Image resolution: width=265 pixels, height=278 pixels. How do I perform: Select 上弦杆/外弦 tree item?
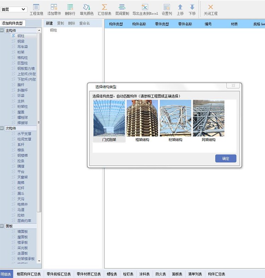tap(27, 74)
